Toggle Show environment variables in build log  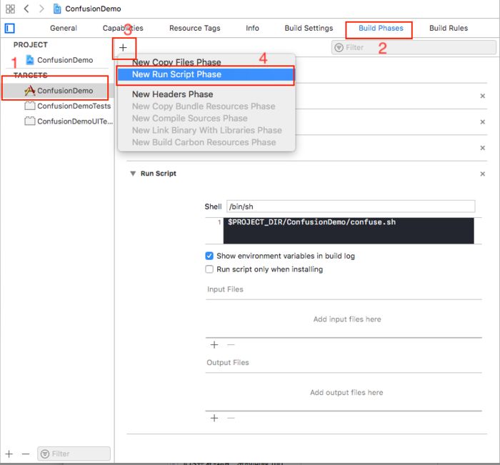pos(209,256)
